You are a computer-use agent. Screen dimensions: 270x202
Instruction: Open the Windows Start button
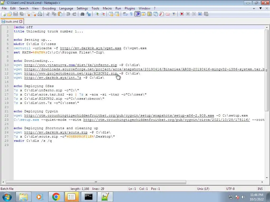(x=7, y=197)
